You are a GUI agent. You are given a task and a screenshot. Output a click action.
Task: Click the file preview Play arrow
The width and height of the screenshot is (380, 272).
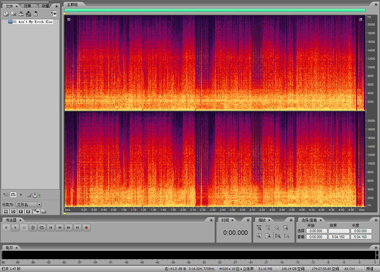pos(21,195)
